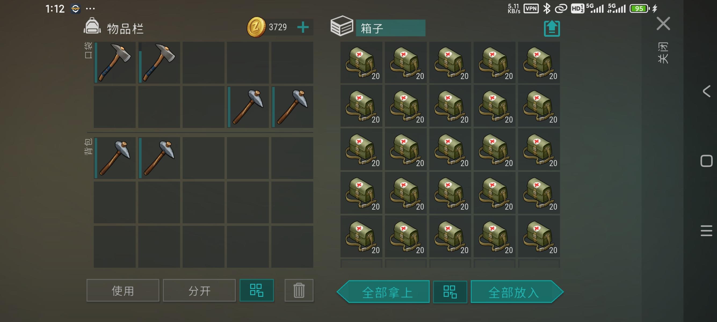Click the trash can delete icon

[299, 290]
